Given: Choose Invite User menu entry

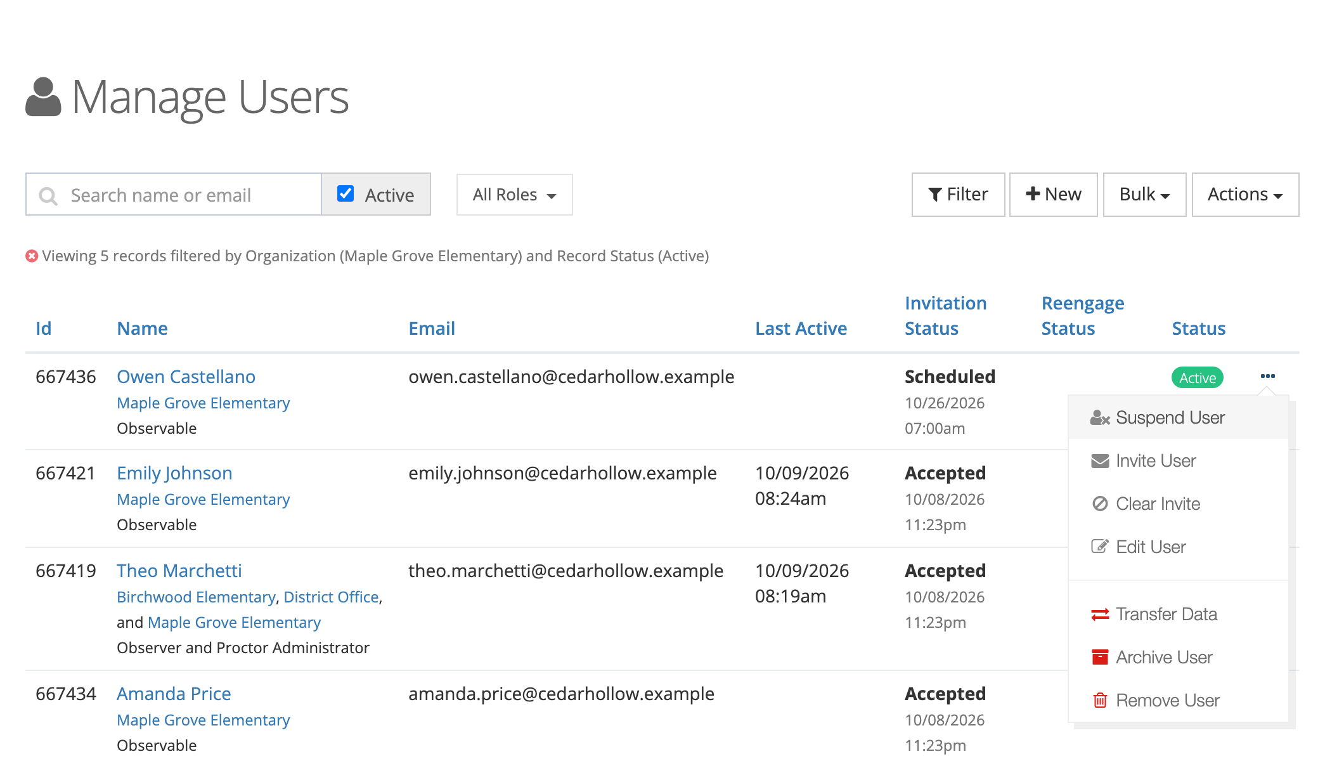Looking at the screenshot, I should (x=1179, y=461).
